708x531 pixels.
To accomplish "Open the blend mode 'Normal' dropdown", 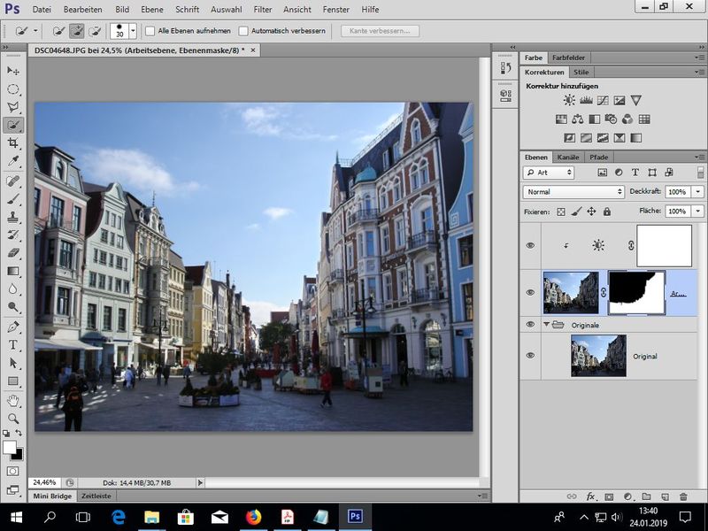I will coord(573,191).
